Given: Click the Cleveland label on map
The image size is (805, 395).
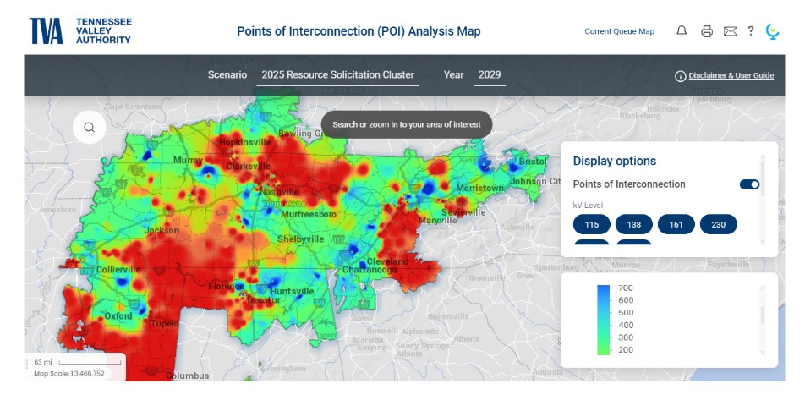Looking at the screenshot, I should point(387,261).
